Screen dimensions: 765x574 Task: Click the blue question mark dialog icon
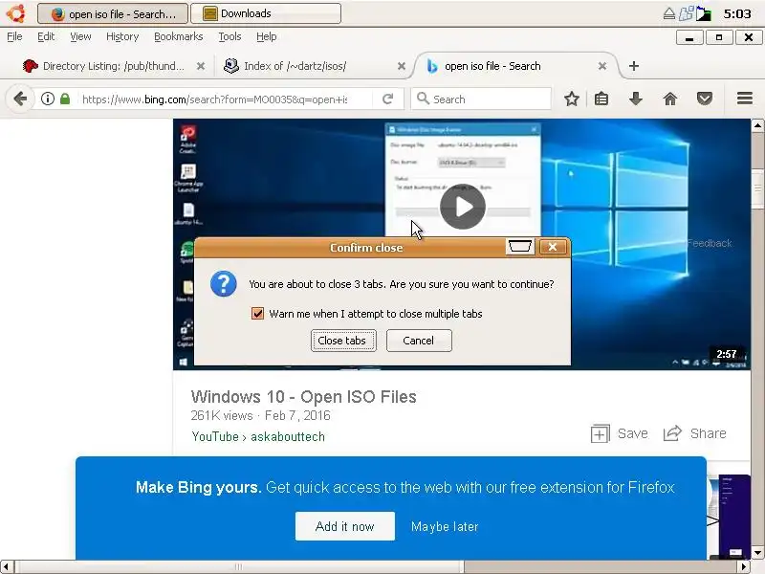pos(224,284)
